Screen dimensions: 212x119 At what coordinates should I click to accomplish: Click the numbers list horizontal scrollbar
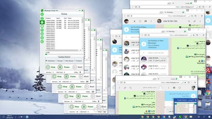[64, 50]
